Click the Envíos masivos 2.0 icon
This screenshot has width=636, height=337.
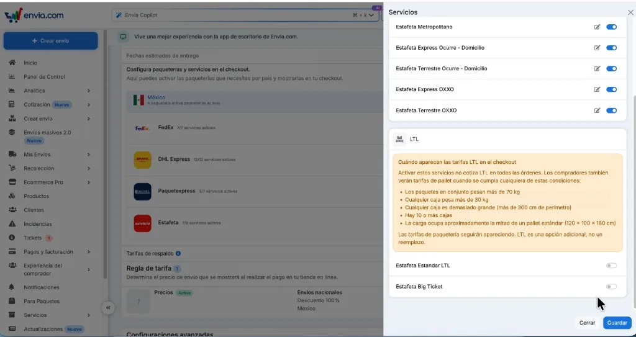[x=12, y=132]
